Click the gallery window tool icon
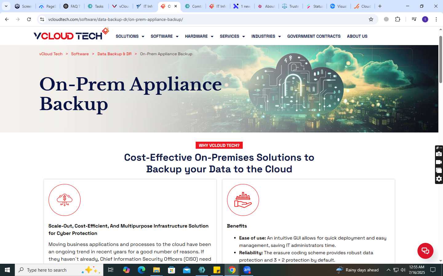The image size is (443, 276). coord(439,171)
